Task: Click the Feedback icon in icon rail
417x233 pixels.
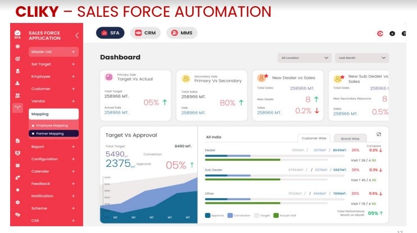Action: click(x=17, y=178)
